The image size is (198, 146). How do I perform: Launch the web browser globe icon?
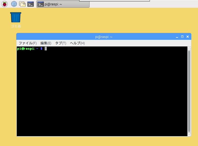coord(14,4)
